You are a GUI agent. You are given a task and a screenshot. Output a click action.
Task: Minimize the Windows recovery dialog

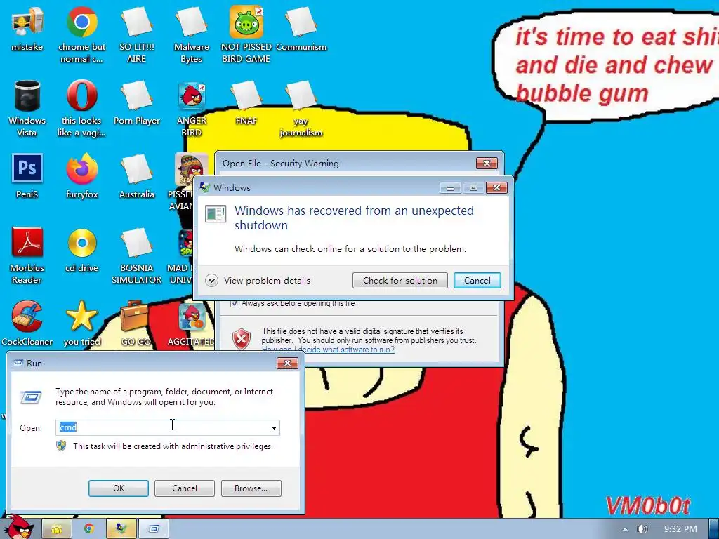450,187
